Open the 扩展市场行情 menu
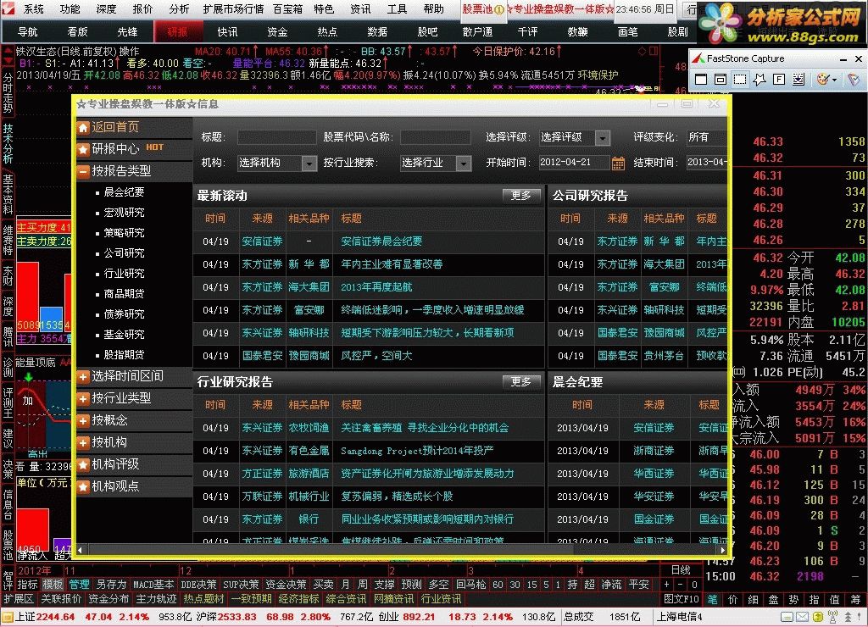Screen dimensions: 868x627 (x=233, y=8)
